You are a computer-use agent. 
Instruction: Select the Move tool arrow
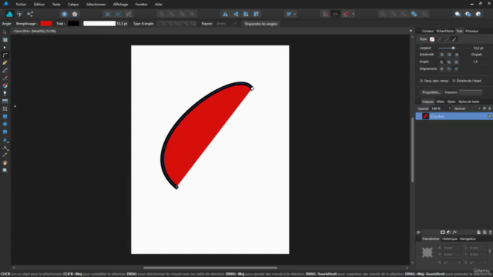[x=5, y=32]
